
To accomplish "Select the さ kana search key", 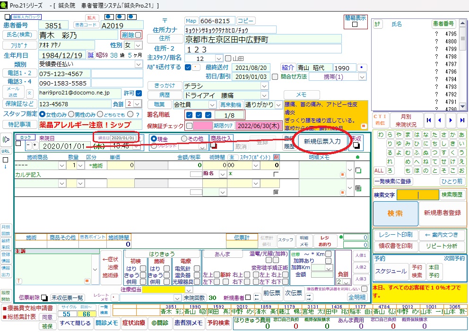I will tap(444, 135).
